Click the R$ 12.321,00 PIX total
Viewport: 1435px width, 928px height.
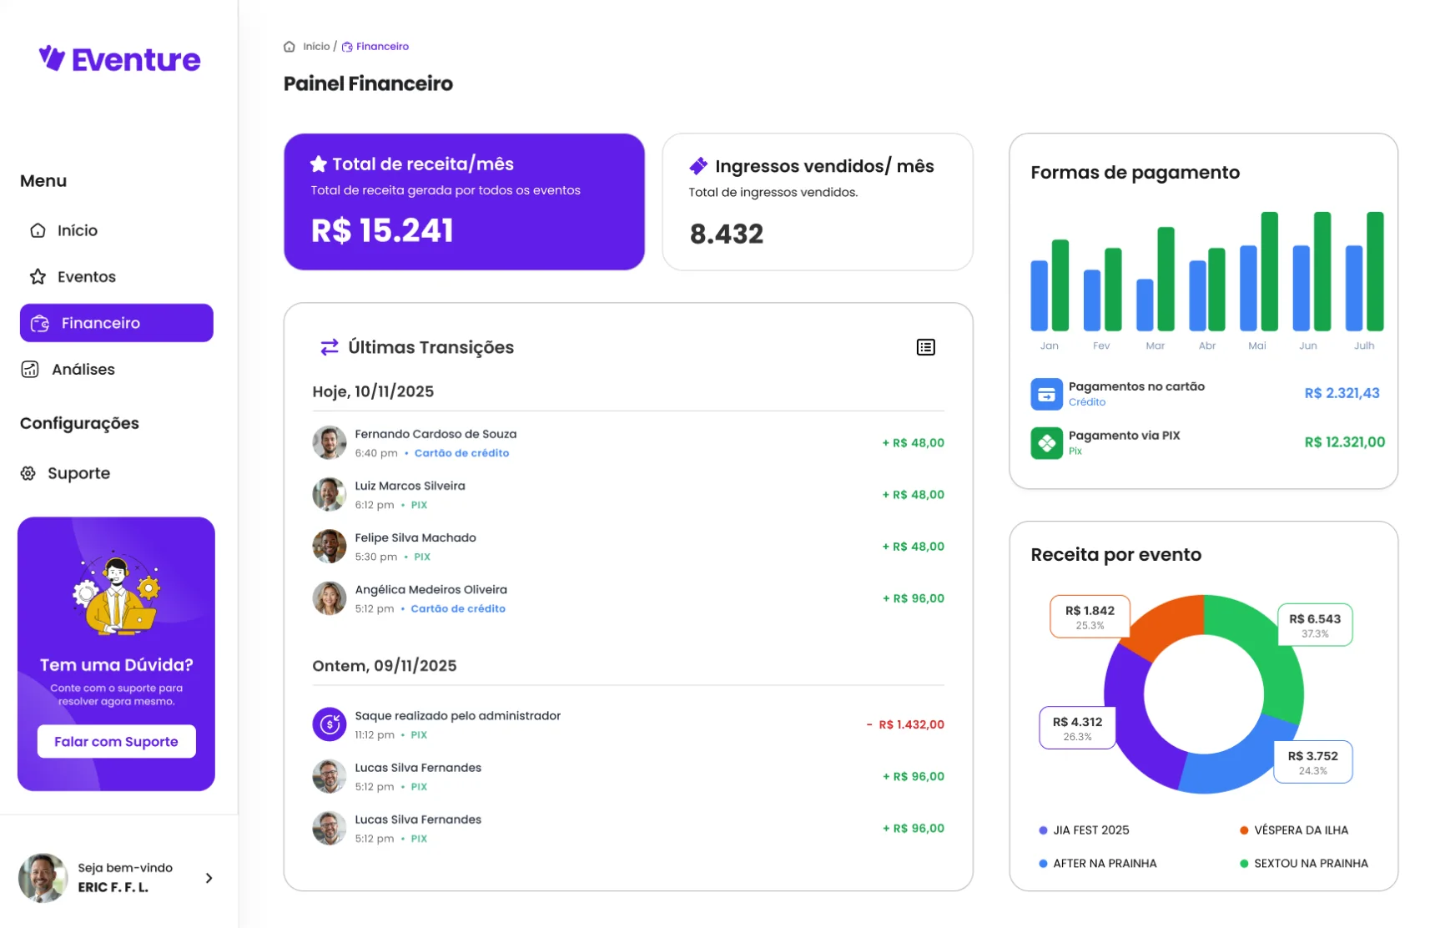(x=1345, y=442)
